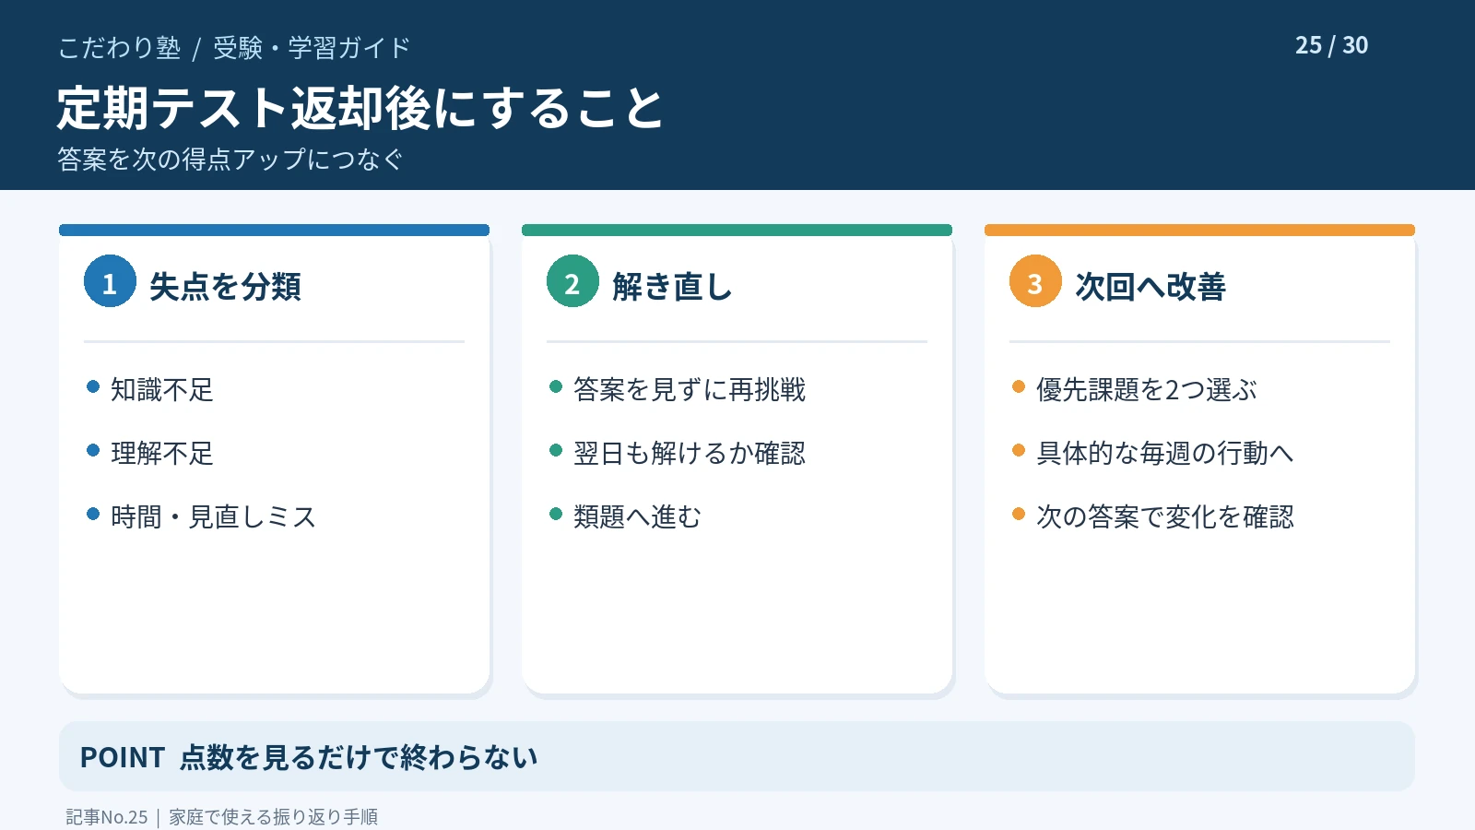Click the breadcrumb text こだわり塾
The image size is (1475, 830).
[x=120, y=48]
